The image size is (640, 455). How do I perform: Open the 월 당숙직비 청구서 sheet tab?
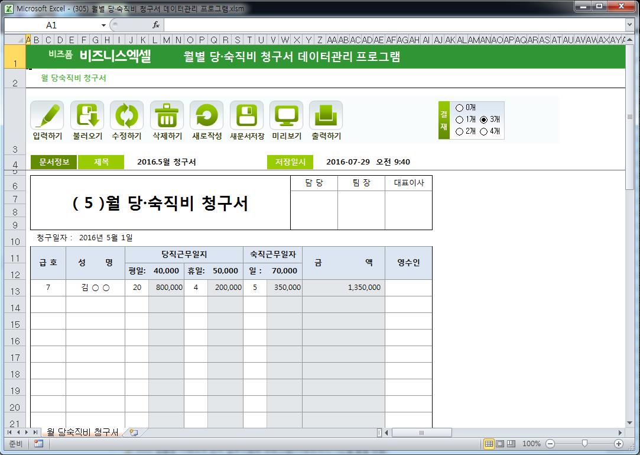pos(82,432)
